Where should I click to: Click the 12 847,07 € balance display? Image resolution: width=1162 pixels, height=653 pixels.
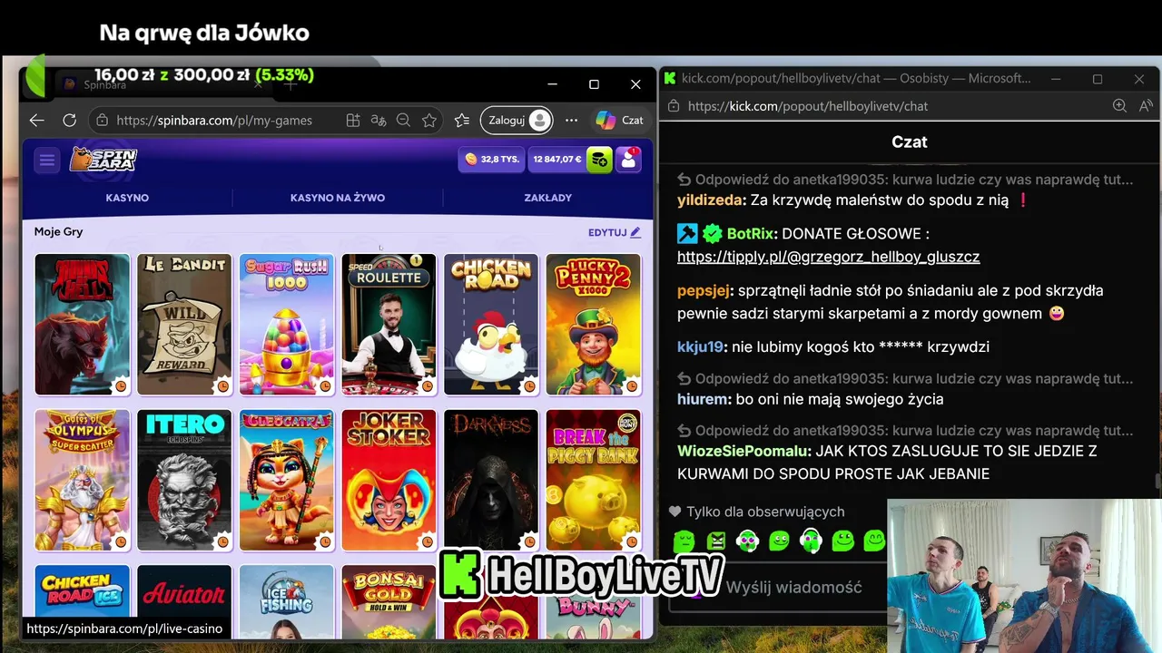coord(556,159)
